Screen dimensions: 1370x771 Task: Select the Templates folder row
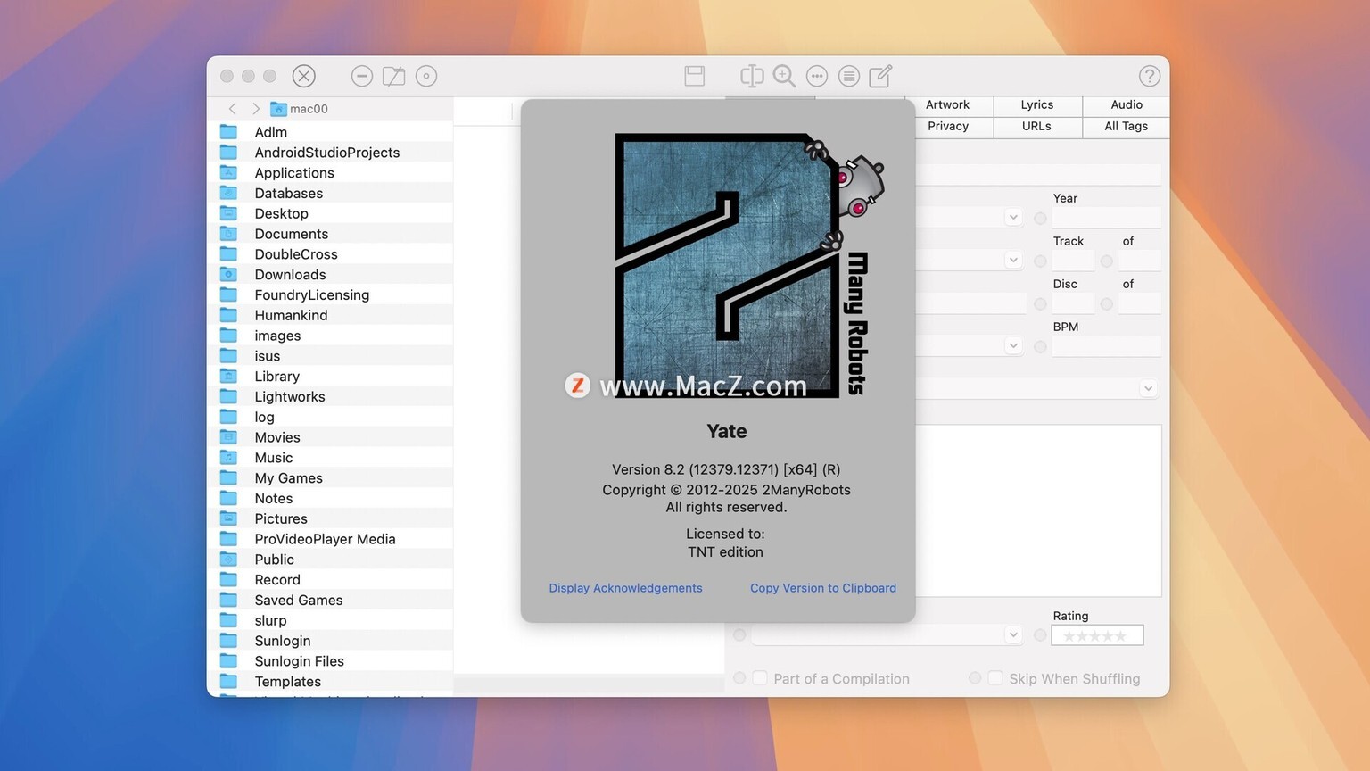coord(330,682)
